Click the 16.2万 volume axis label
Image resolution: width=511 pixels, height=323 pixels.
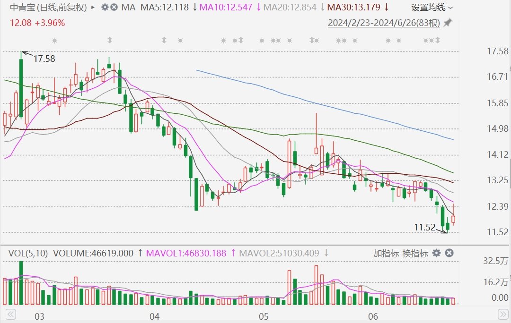(x=496, y=282)
